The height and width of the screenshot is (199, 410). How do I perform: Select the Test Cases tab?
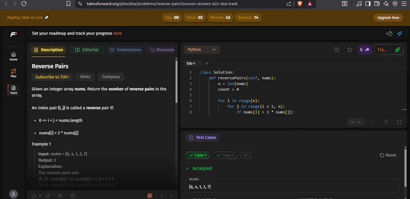[x=203, y=138]
